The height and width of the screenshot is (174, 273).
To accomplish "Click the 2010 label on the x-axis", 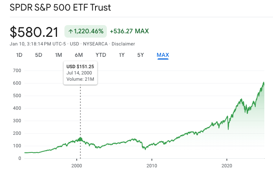I will (x=152, y=165).
